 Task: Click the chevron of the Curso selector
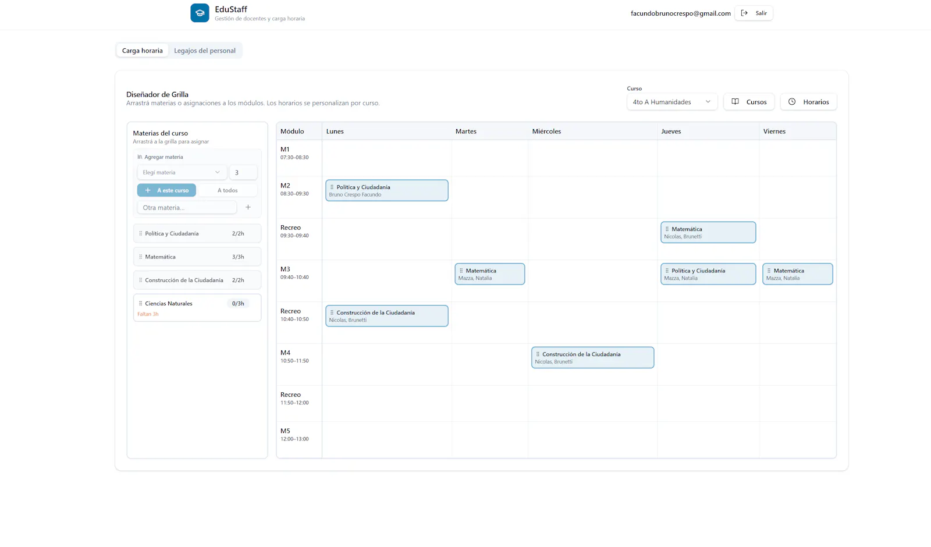tap(708, 102)
